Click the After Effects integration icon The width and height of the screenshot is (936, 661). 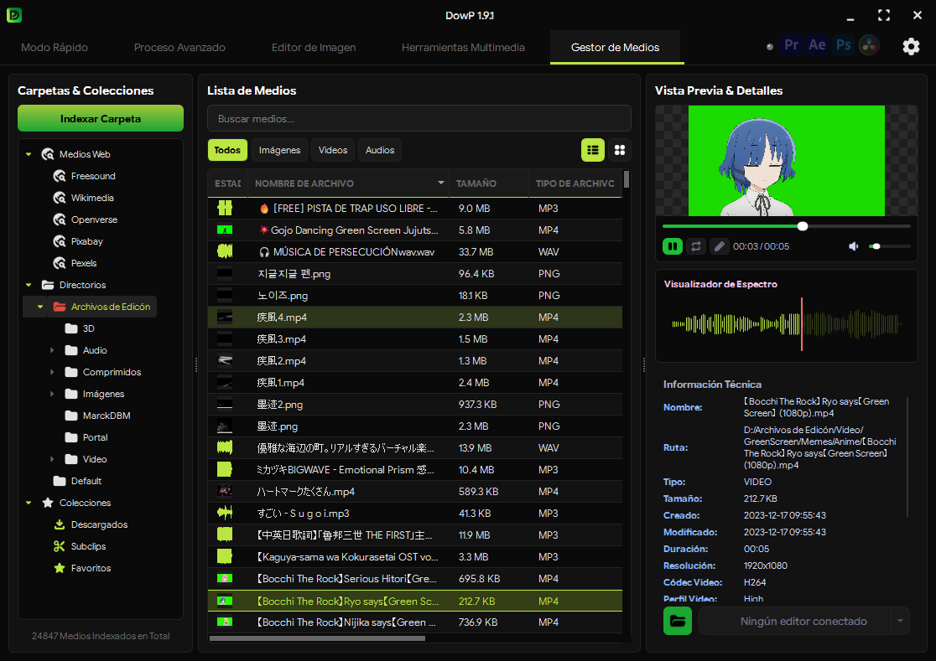coord(817,45)
